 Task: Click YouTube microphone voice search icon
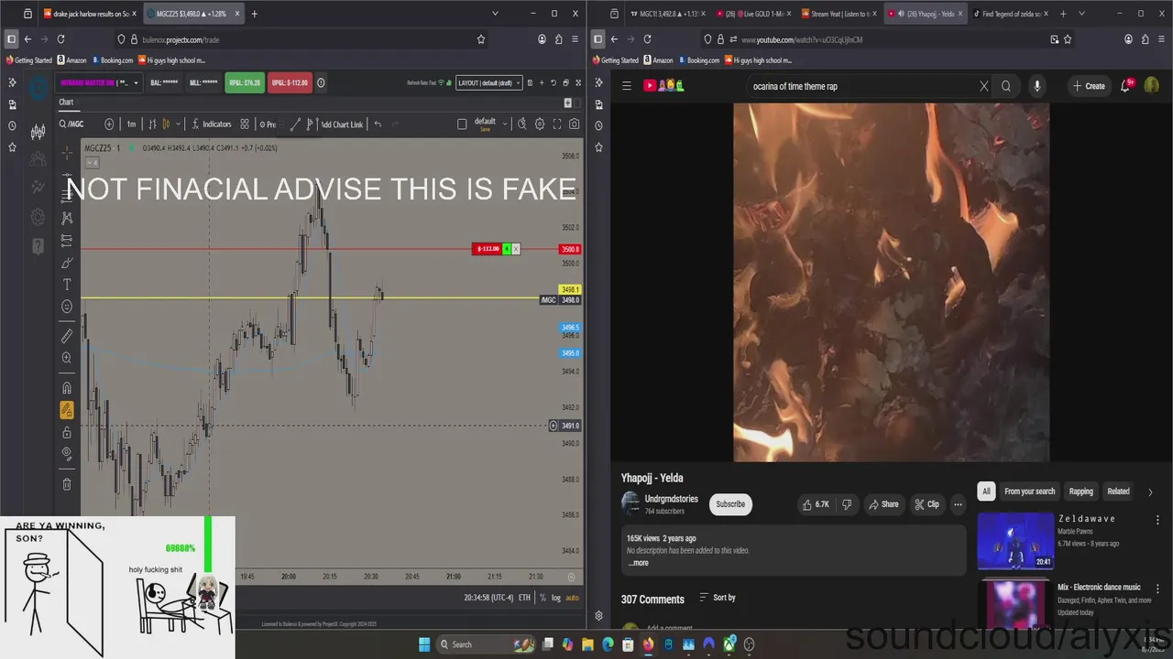(1037, 86)
